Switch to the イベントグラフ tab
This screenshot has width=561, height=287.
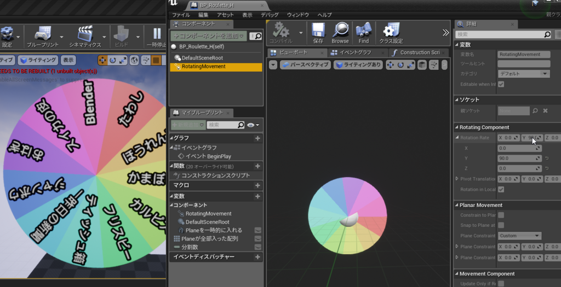[x=355, y=52]
